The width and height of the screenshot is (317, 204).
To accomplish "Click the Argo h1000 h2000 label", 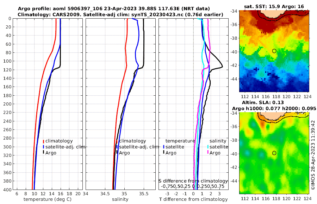I will tap(274, 108).
